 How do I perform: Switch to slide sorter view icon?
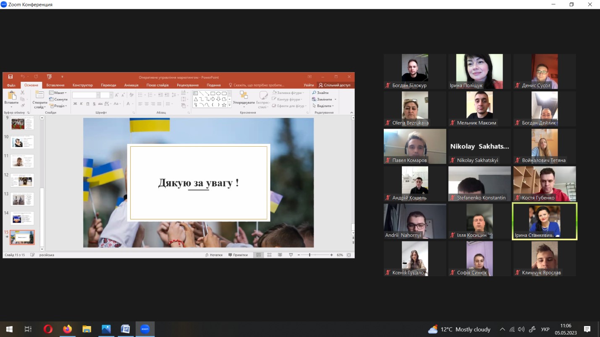[x=269, y=255]
